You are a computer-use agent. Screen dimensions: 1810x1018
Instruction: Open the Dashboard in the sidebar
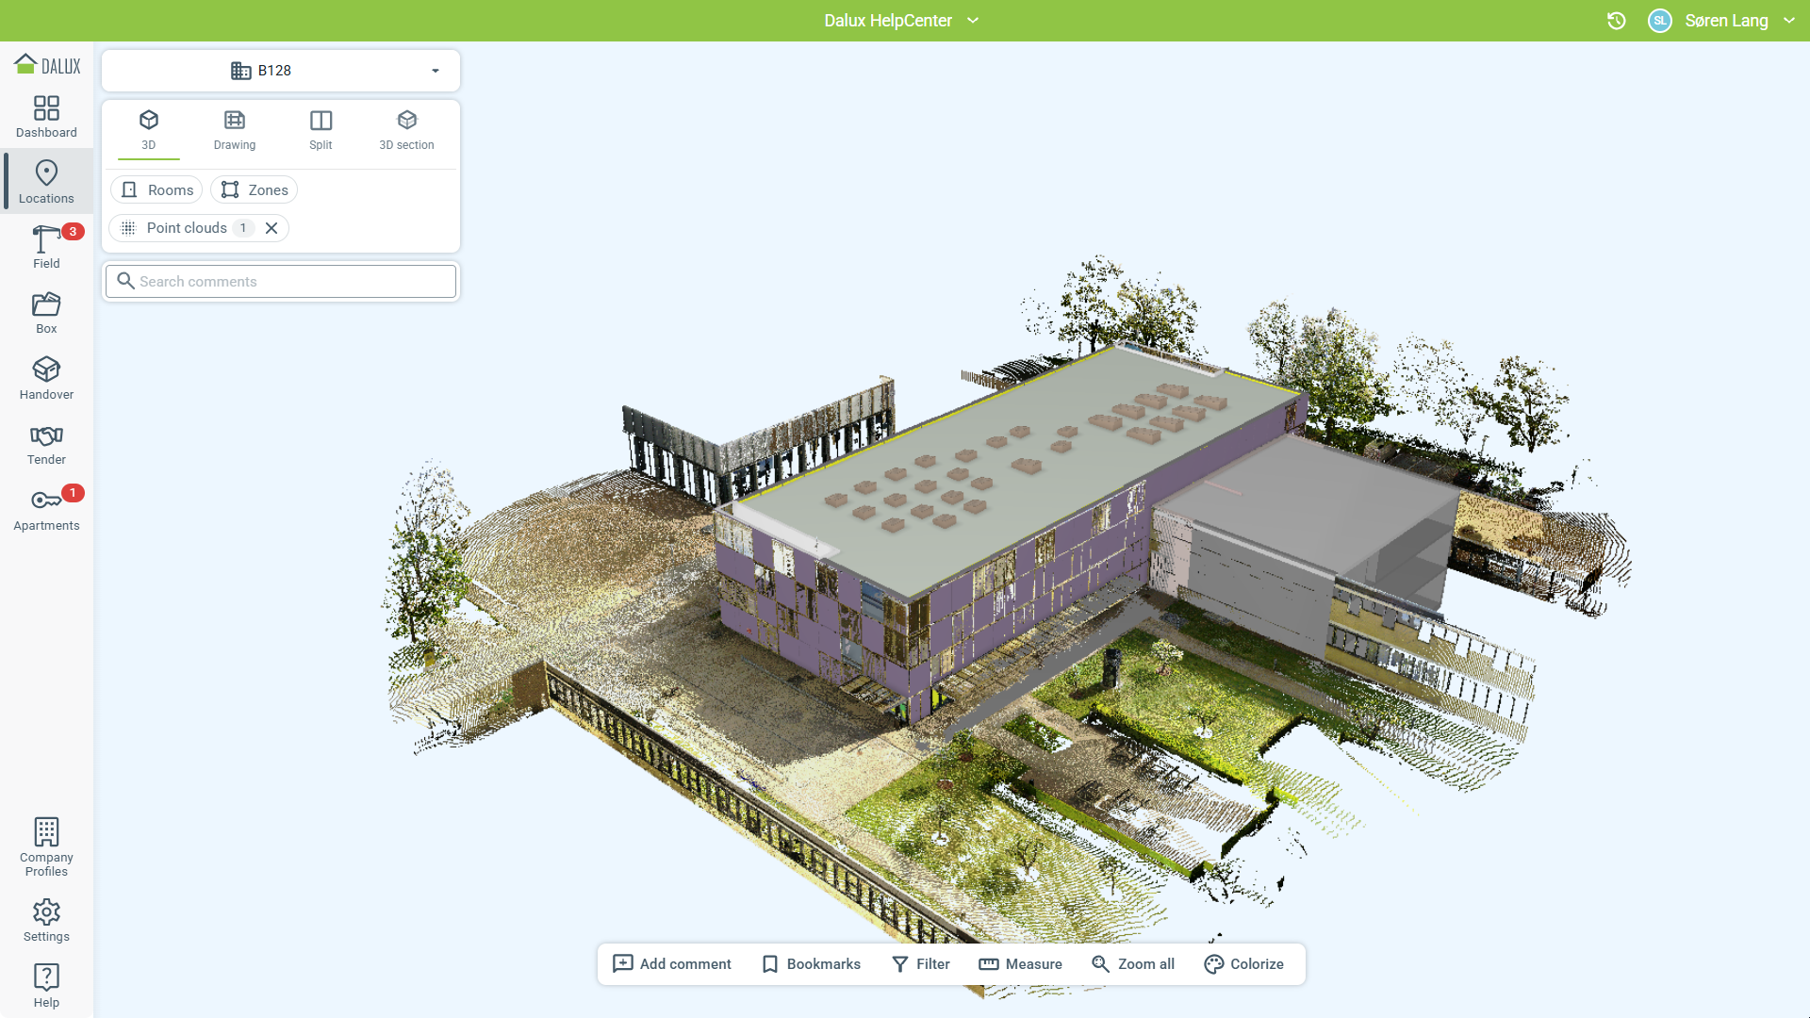[x=46, y=117]
